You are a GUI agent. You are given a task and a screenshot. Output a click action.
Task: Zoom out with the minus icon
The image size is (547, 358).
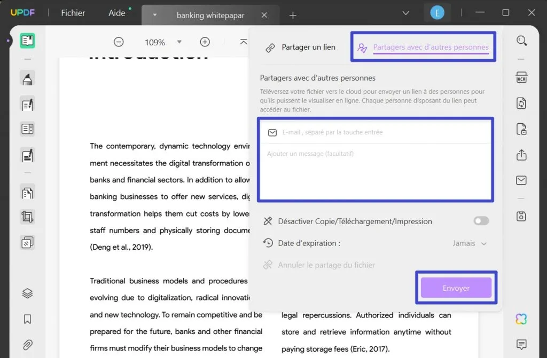(x=119, y=42)
